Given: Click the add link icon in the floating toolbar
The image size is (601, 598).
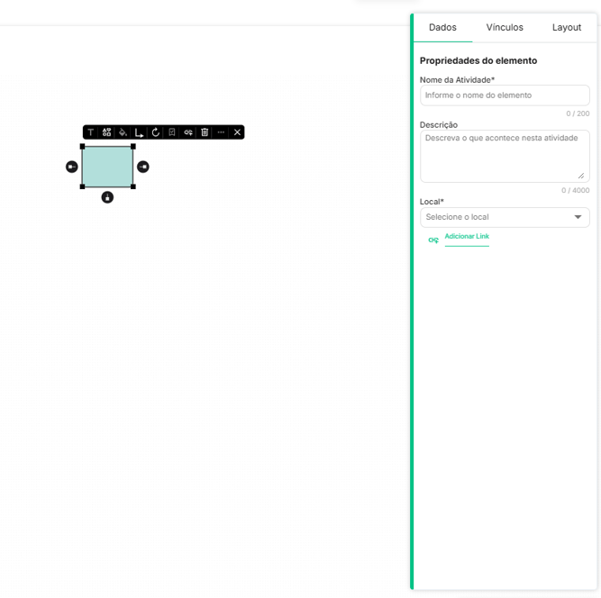Looking at the screenshot, I should 188,132.
